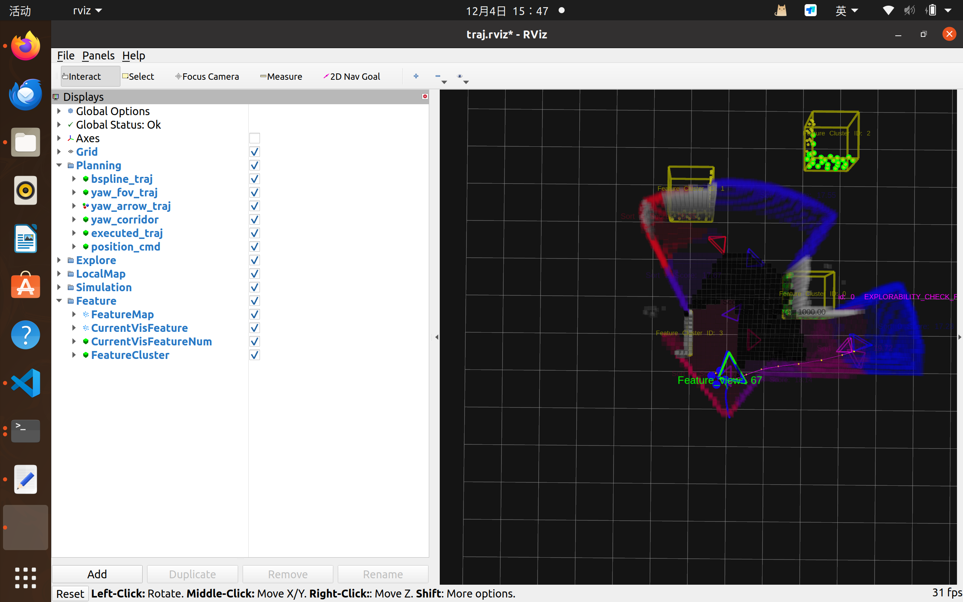Expand the Explore group
The width and height of the screenshot is (963, 602).
click(x=59, y=260)
